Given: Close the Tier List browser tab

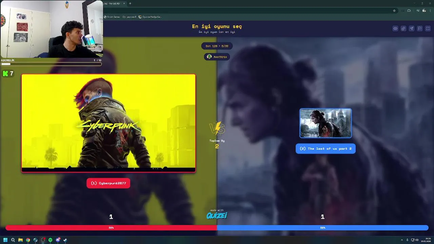Looking at the screenshot, I should tap(124, 3).
